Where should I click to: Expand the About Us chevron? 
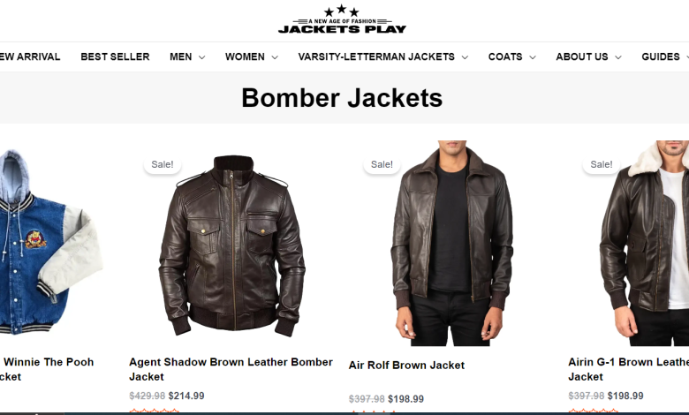617,57
